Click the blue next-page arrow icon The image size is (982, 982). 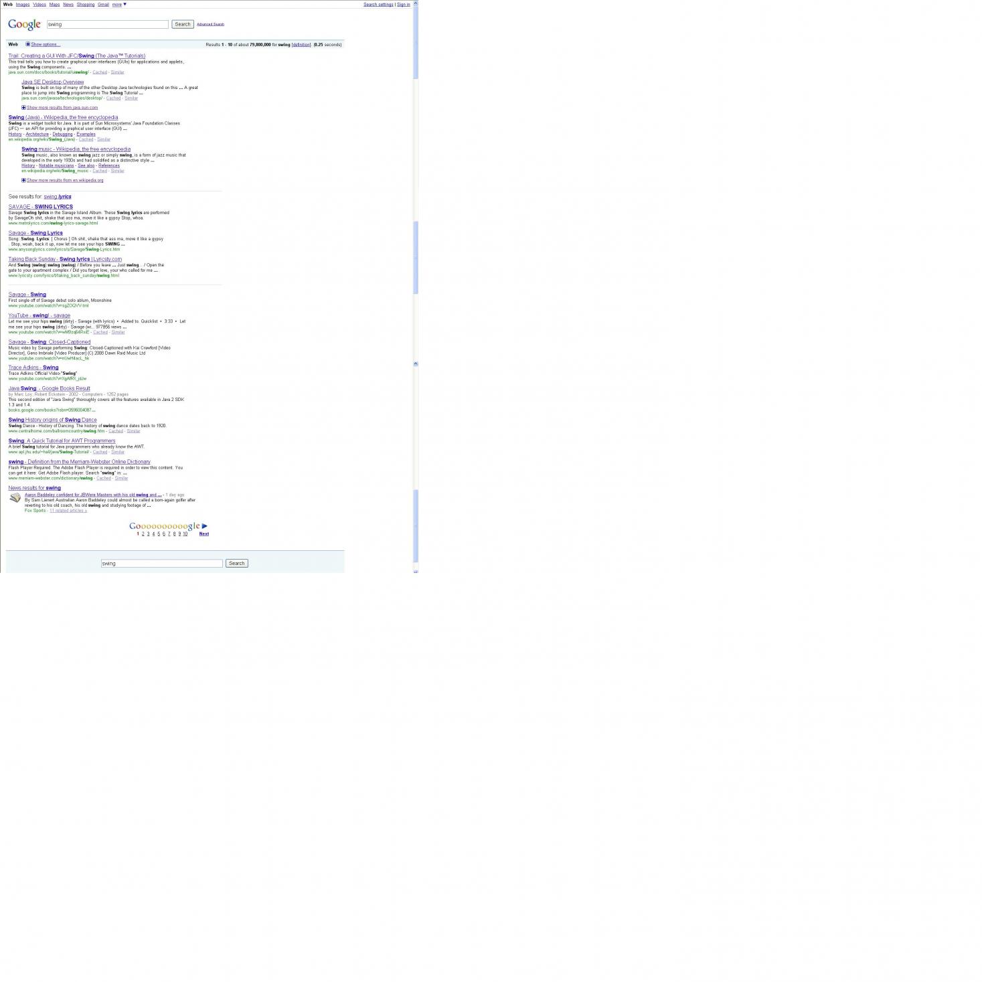(x=204, y=526)
